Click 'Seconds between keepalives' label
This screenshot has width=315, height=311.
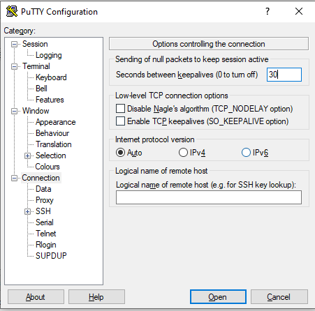pos(186,75)
